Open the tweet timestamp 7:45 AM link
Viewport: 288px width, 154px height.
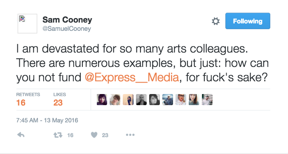pyautogui.click(x=47, y=120)
